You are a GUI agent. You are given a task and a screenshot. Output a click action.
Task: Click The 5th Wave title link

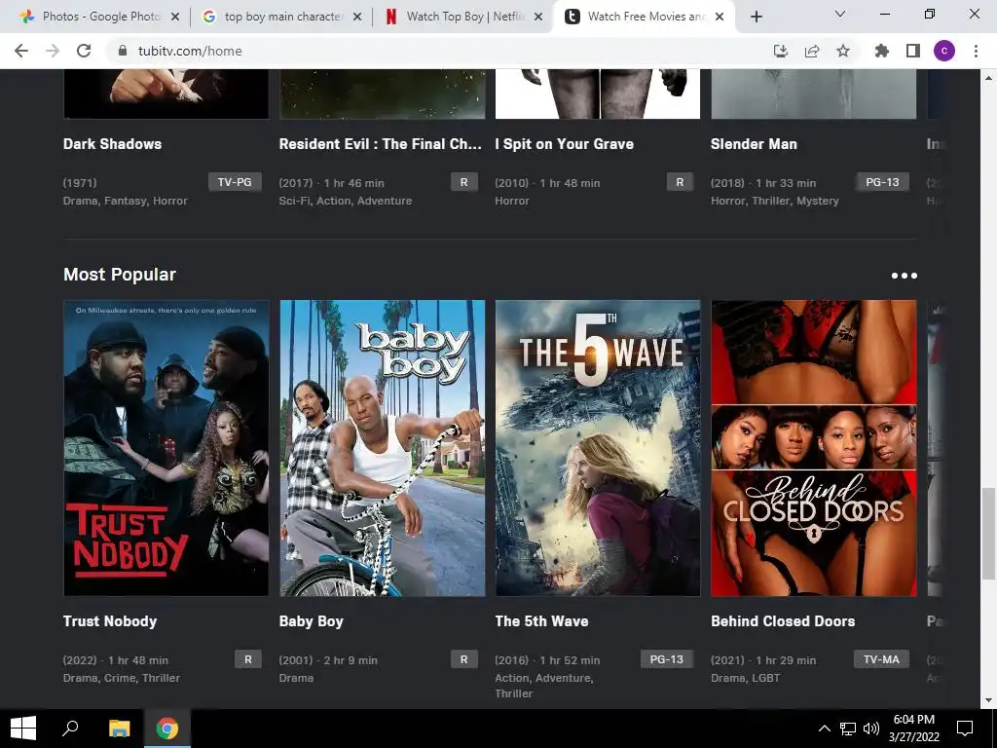point(541,621)
